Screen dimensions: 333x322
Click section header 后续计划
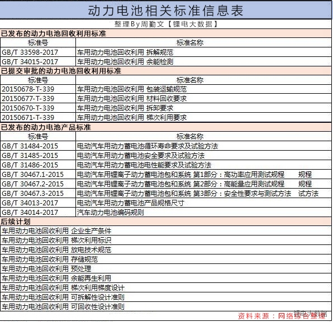[165, 222]
